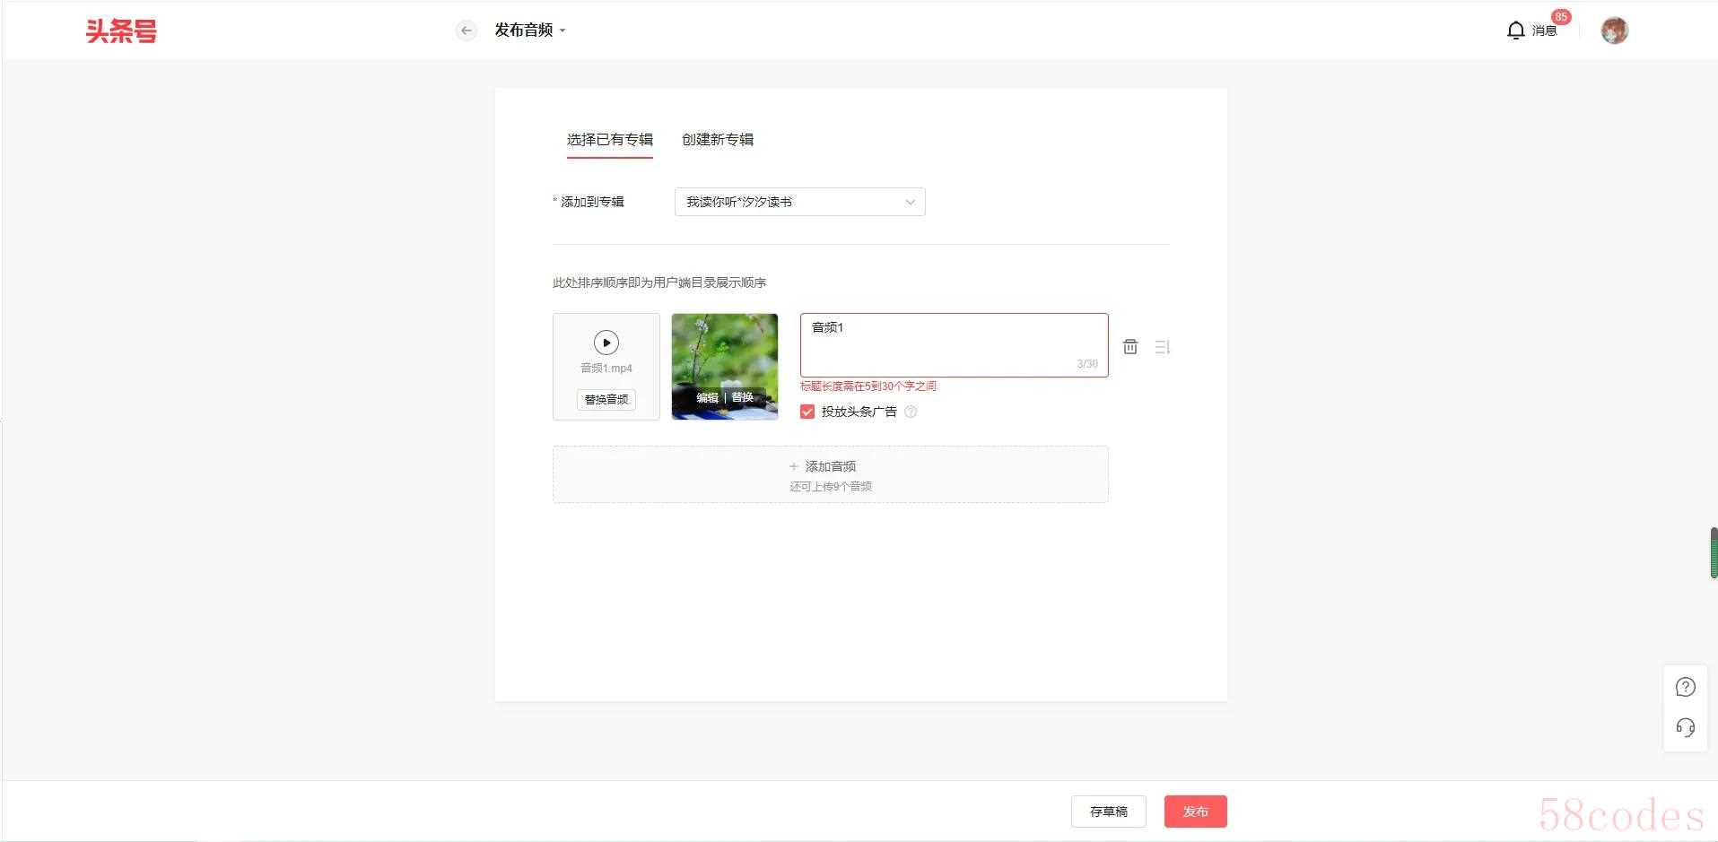
Task: Open the notification bell icon
Action: [1515, 30]
